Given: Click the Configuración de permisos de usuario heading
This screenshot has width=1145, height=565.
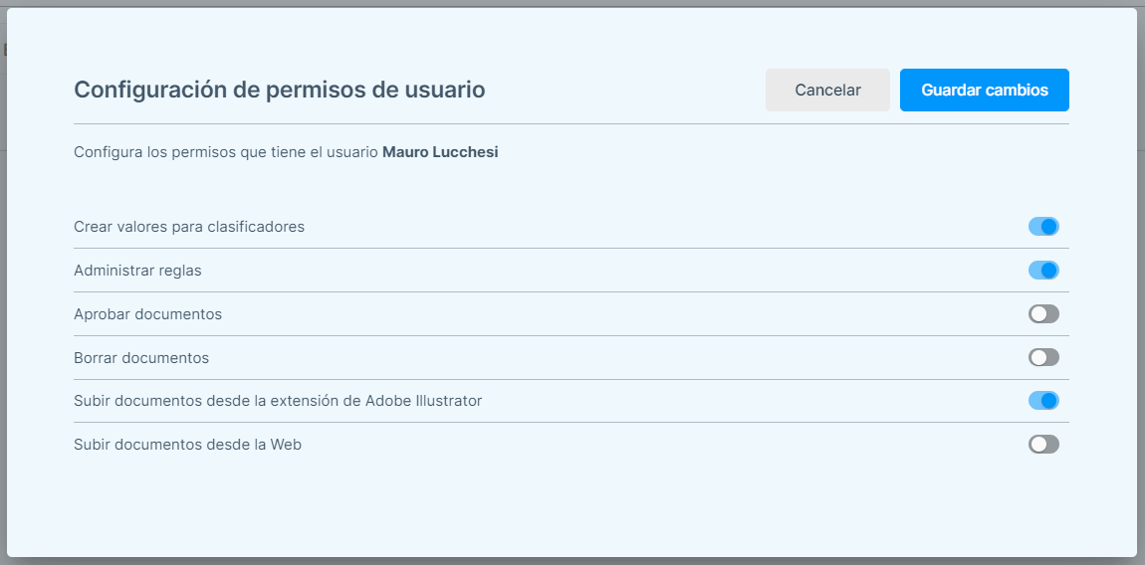Looking at the screenshot, I should coord(280,90).
